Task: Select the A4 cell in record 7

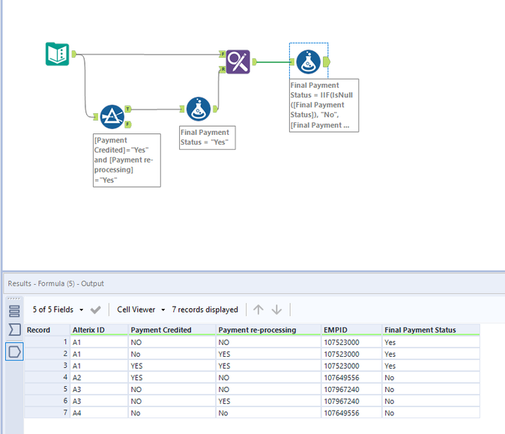Action: pyautogui.click(x=99, y=413)
